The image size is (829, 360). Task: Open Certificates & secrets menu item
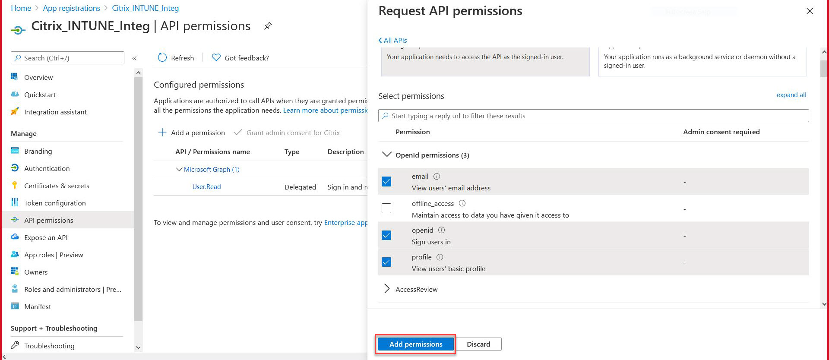click(x=57, y=186)
